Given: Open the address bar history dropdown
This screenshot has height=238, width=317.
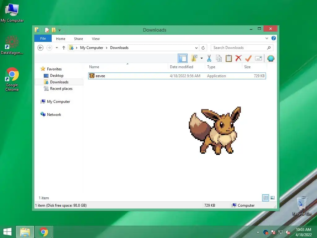Looking at the screenshot, I should (196, 48).
